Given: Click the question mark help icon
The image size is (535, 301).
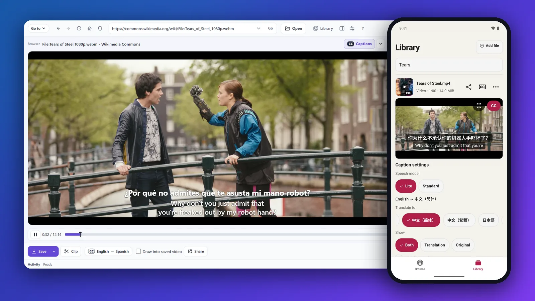Looking at the screenshot, I should tap(363, 28).
